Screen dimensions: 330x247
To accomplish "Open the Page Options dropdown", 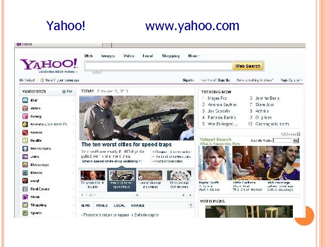I will coord(291,80).
